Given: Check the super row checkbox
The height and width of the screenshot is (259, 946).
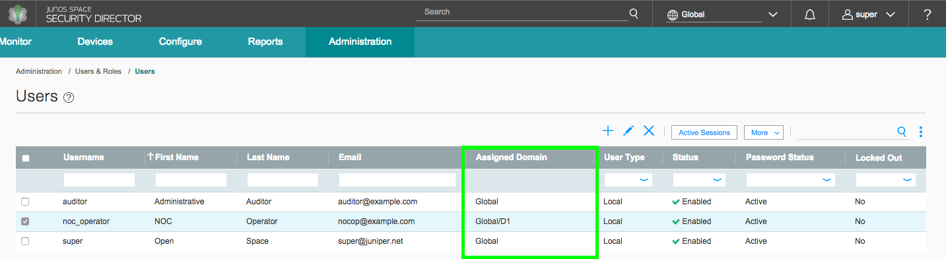Looking at the screenshot, I should coord(25,241).
